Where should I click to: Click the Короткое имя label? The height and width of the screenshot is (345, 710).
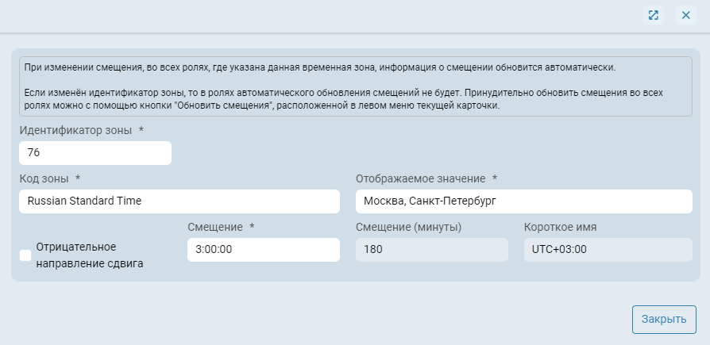pyautogui.click(x=560, y=227)
